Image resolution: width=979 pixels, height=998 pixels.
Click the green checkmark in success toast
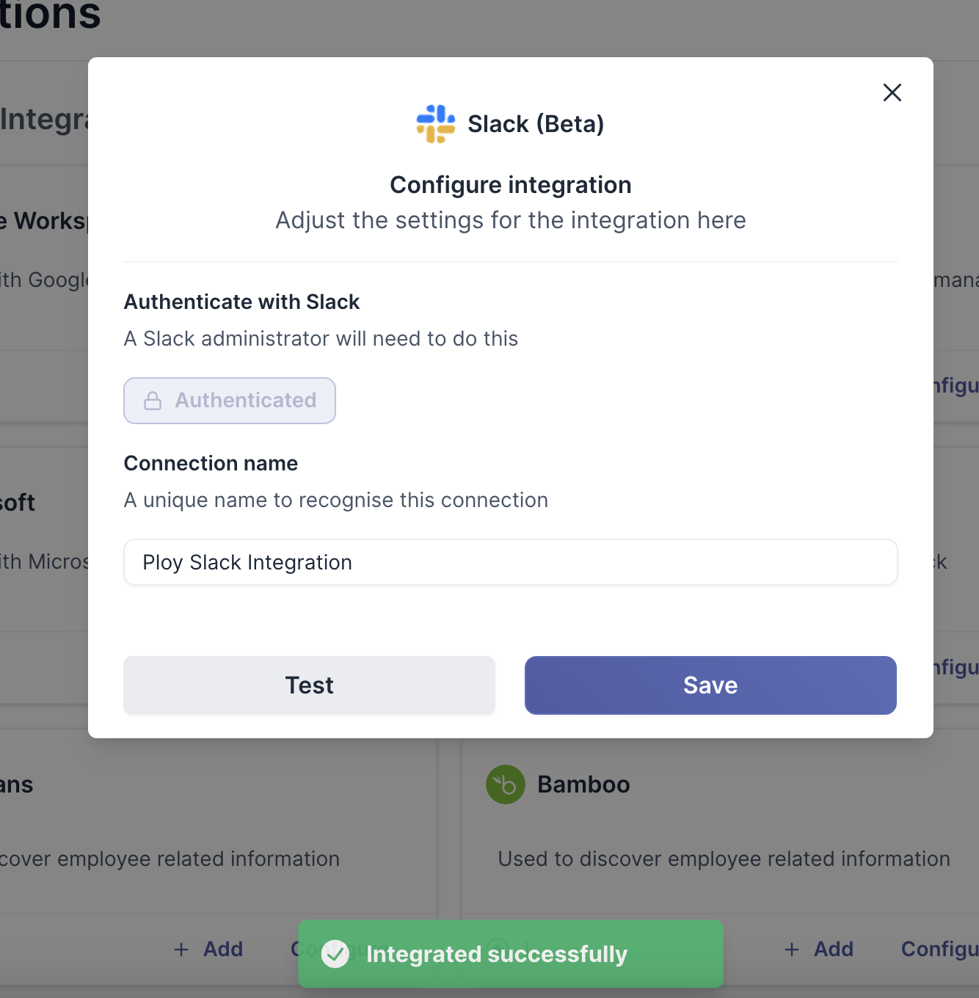pos(335,954)
